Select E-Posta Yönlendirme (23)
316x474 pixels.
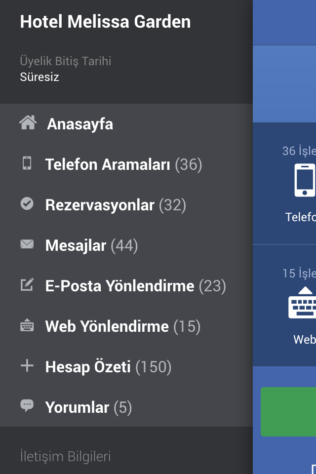(126, 286)
